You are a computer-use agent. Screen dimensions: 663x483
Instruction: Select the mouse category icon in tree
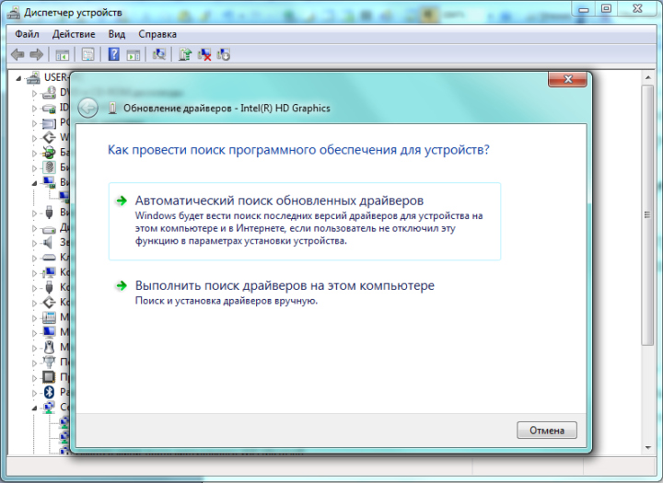coord(49,348)
